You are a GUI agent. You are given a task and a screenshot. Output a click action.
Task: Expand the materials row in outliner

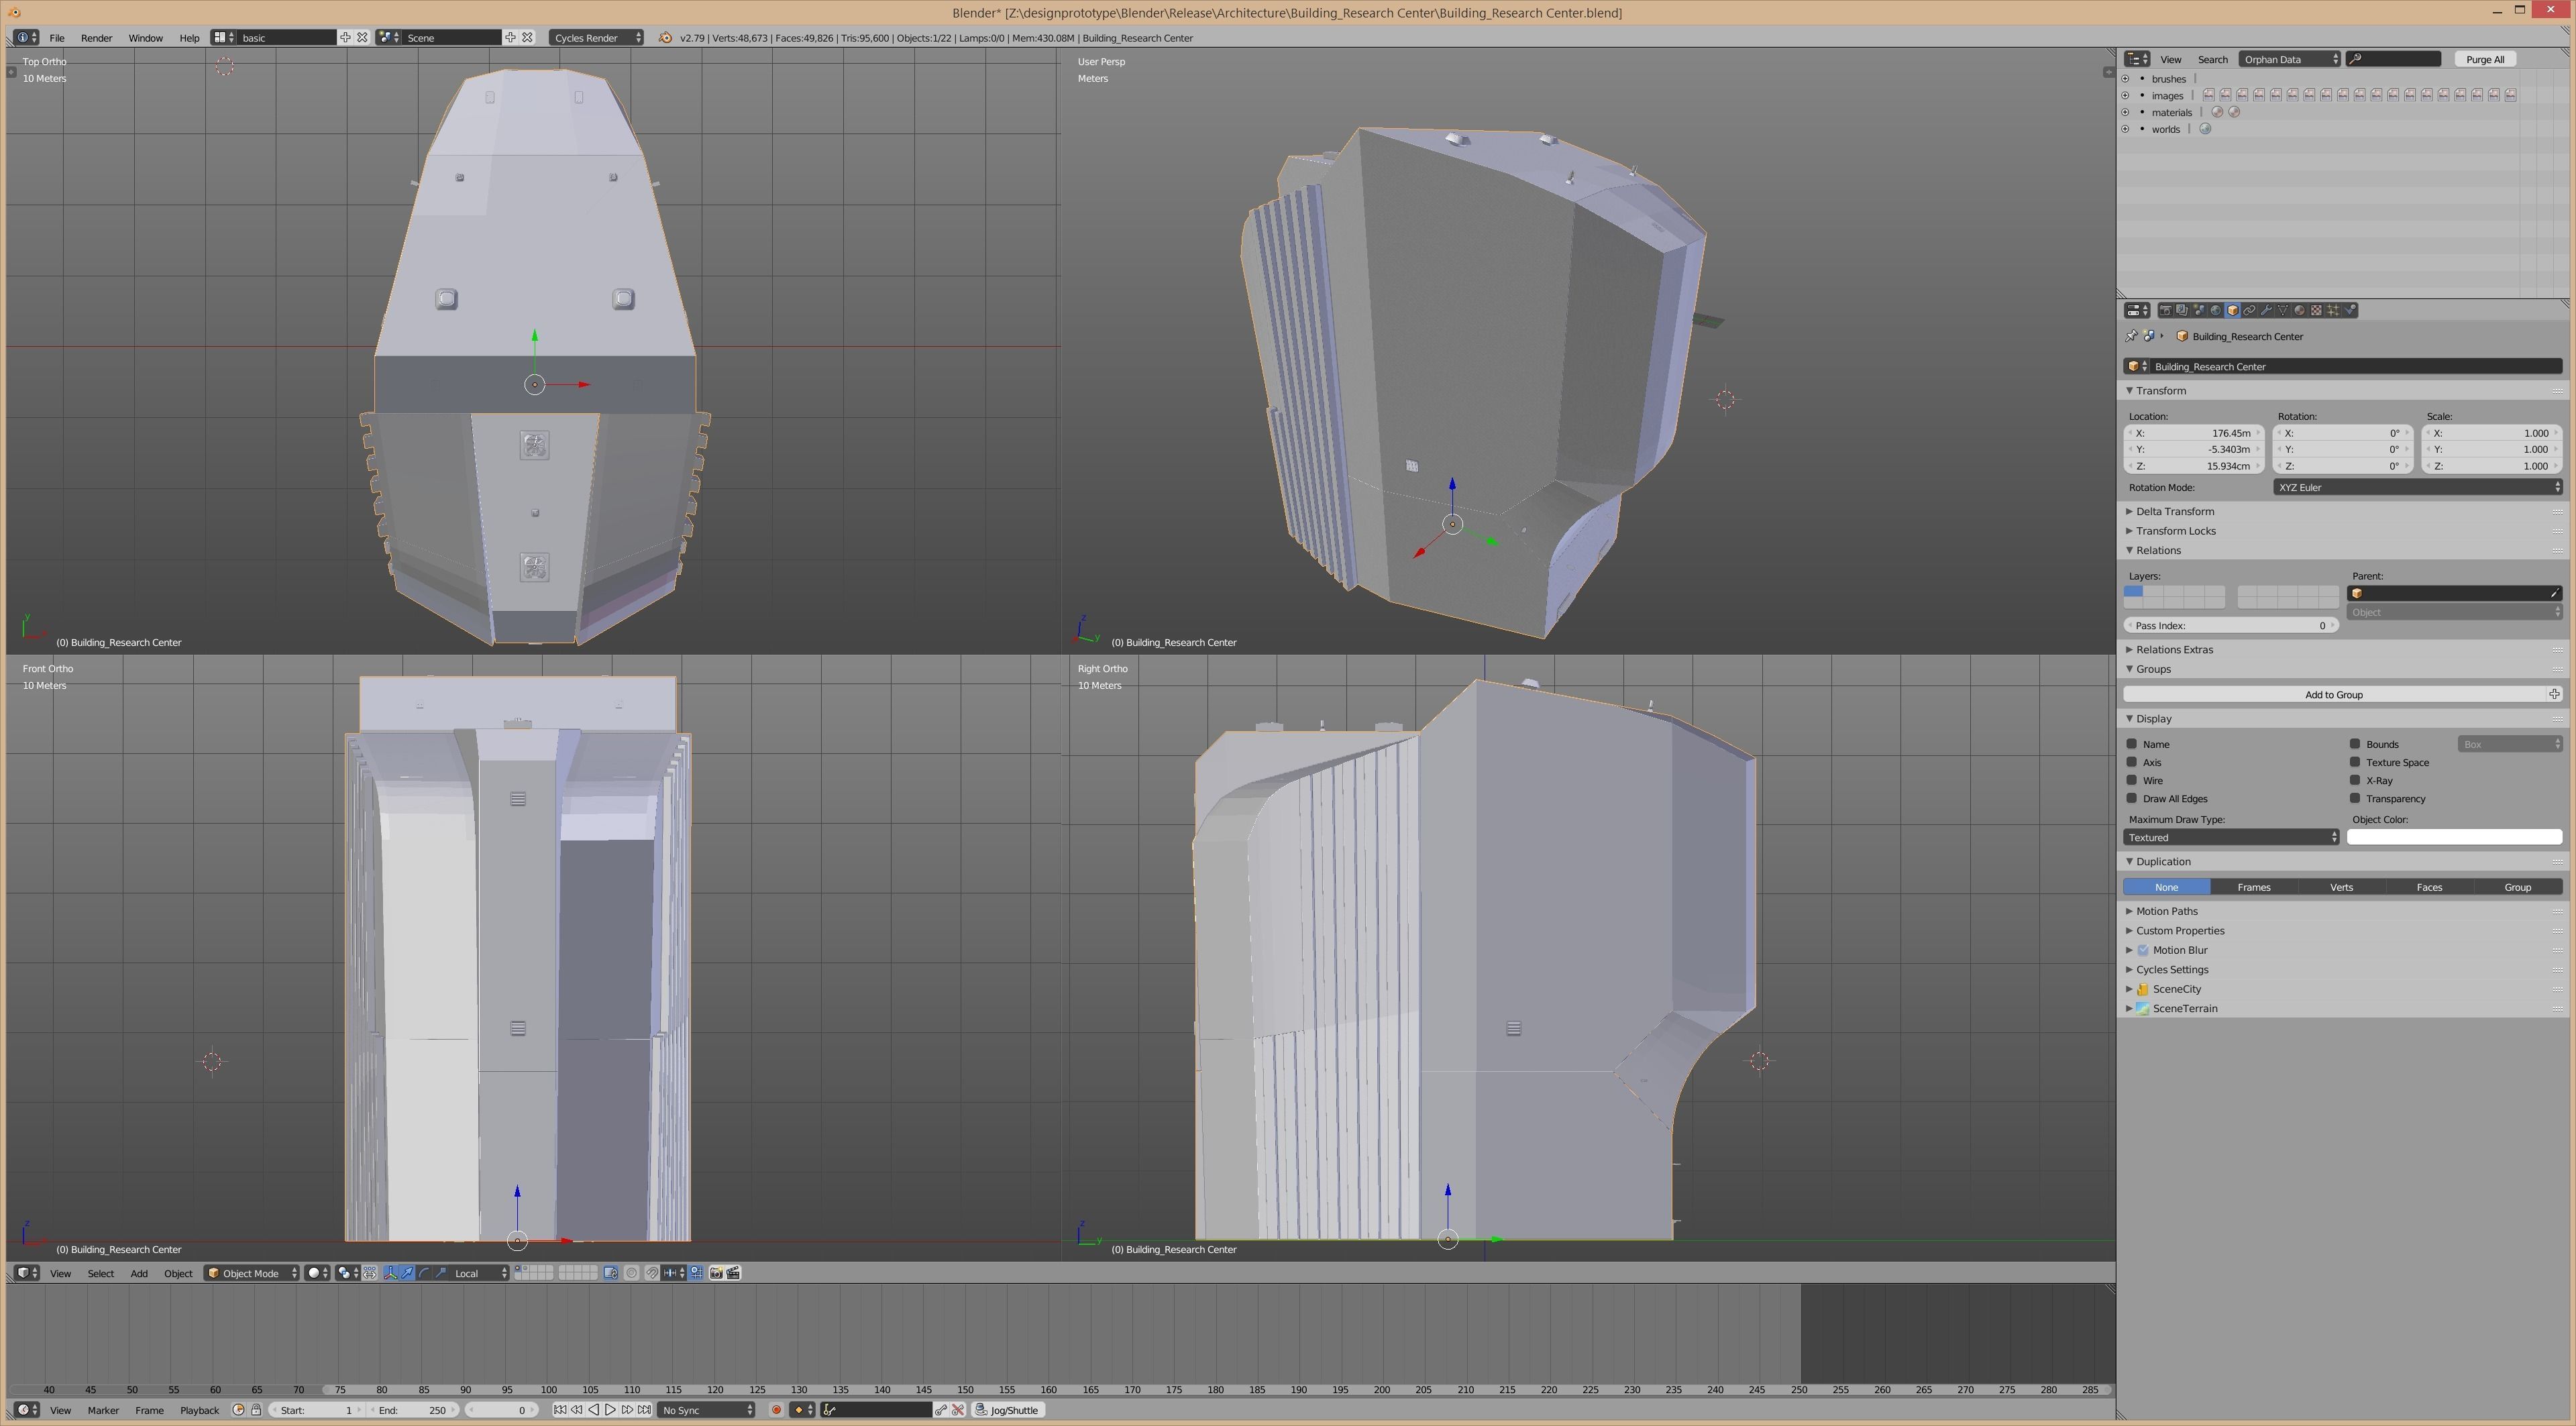click(2125, 112)
